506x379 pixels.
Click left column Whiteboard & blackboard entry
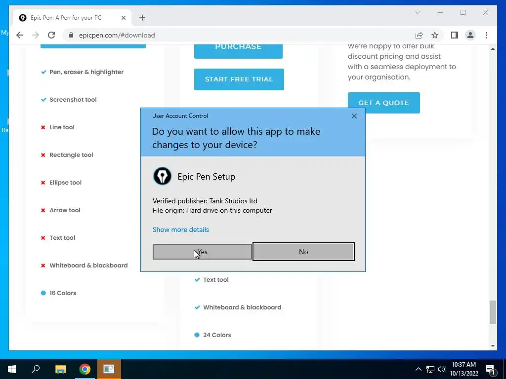click(89, 265)
